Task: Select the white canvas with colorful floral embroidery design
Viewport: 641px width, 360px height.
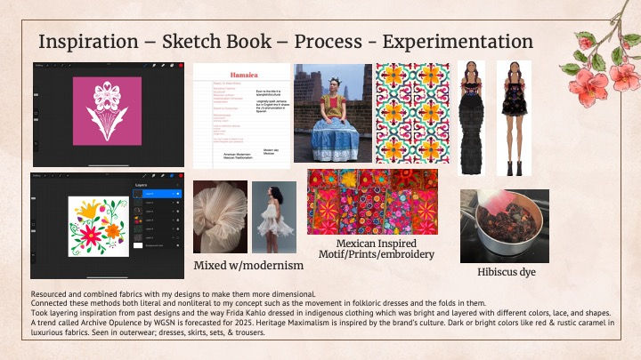Action: pyautogui.click(x=99, y=227)
